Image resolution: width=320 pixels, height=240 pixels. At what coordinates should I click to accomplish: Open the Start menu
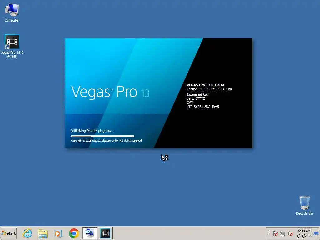8,233
